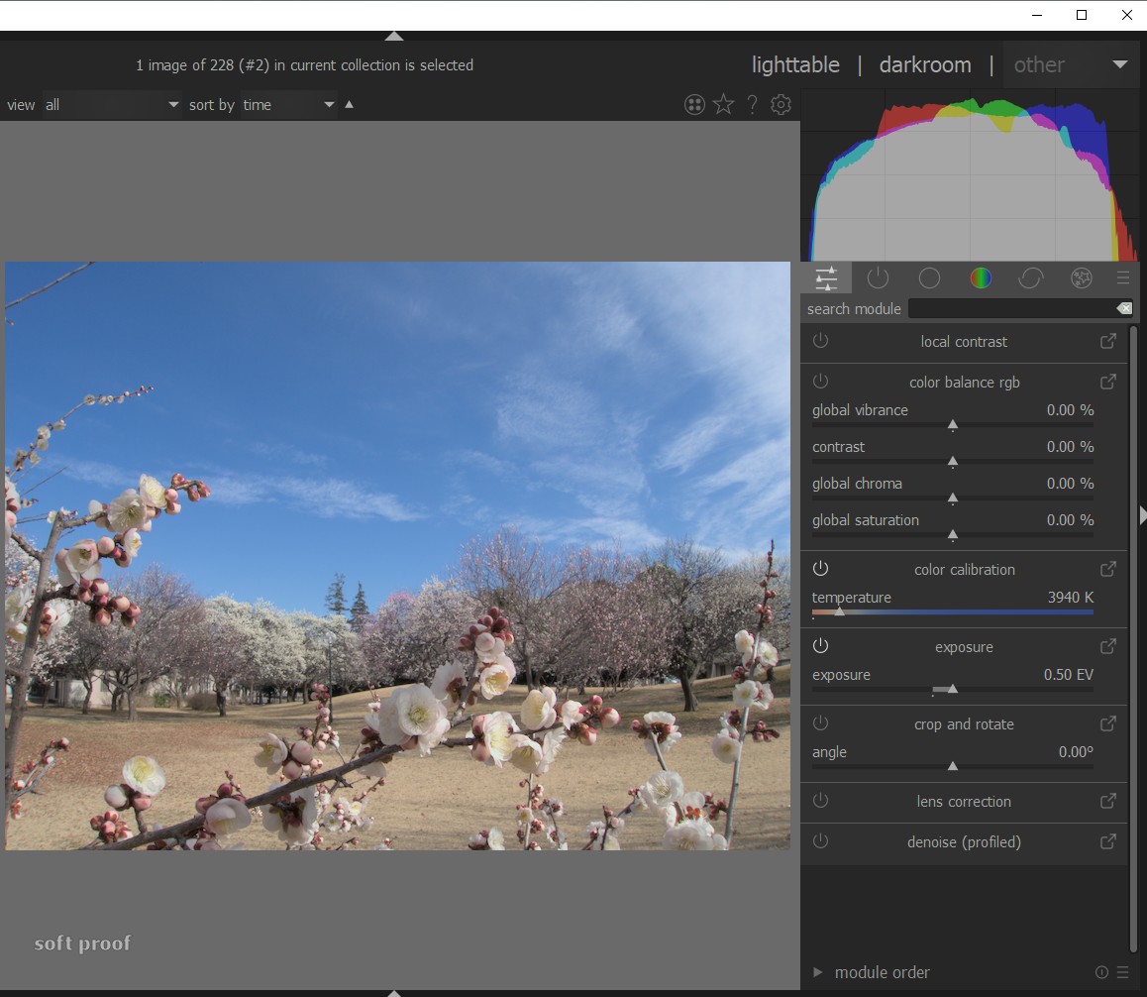Collapse the top panel arrow
1147x997 pixels.
pos(394,36)
